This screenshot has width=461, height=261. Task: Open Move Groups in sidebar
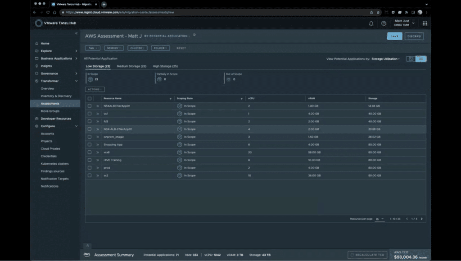coord(50,111)
